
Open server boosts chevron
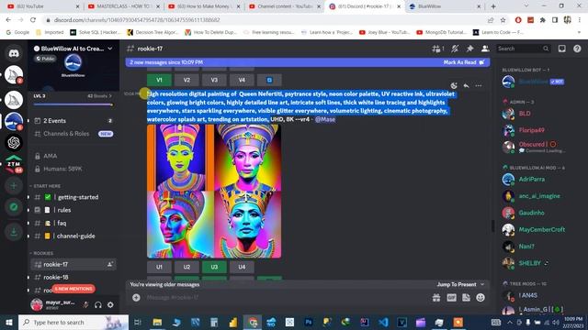click(110, 96)
